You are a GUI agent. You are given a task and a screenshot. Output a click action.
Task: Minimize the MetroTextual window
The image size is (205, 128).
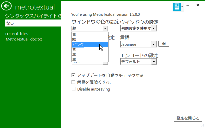[x=188, y=6]
